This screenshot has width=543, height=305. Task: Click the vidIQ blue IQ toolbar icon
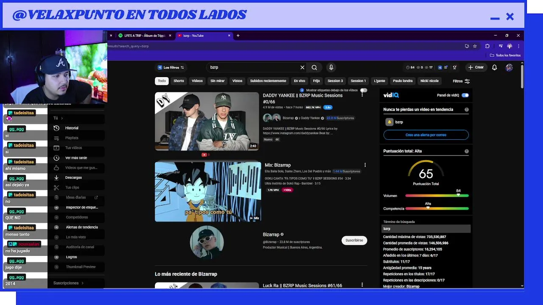pos(440,67)
